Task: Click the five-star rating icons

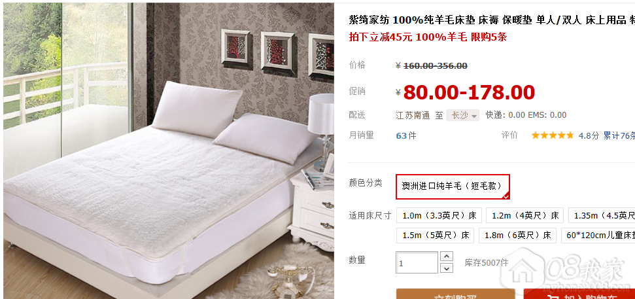Action: coord(553,135)
